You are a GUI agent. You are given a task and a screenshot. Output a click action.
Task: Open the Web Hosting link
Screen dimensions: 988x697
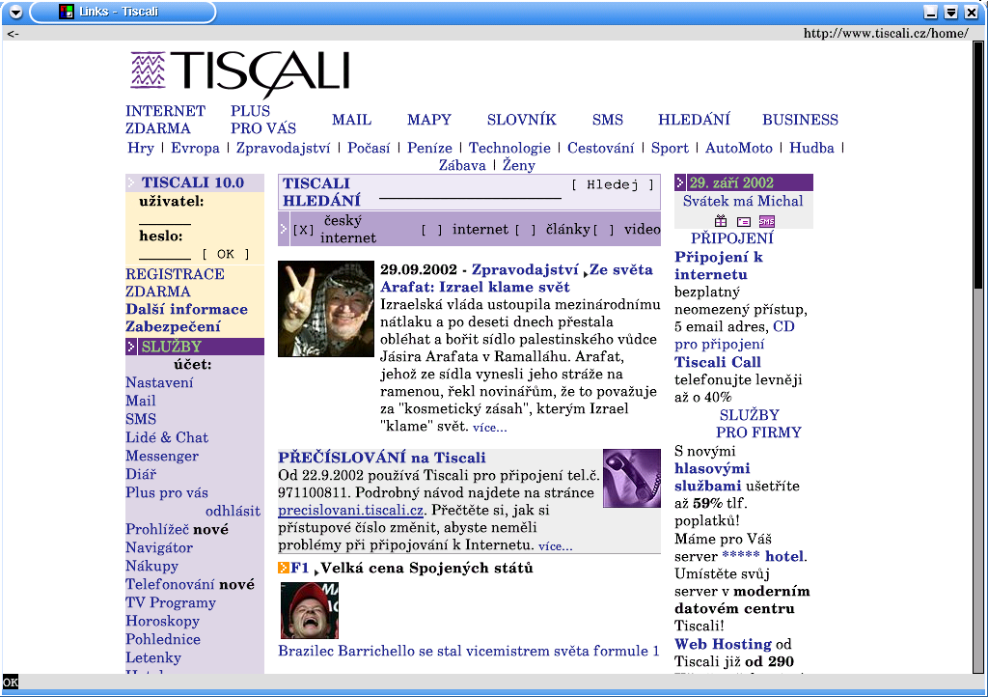(723, 644)
